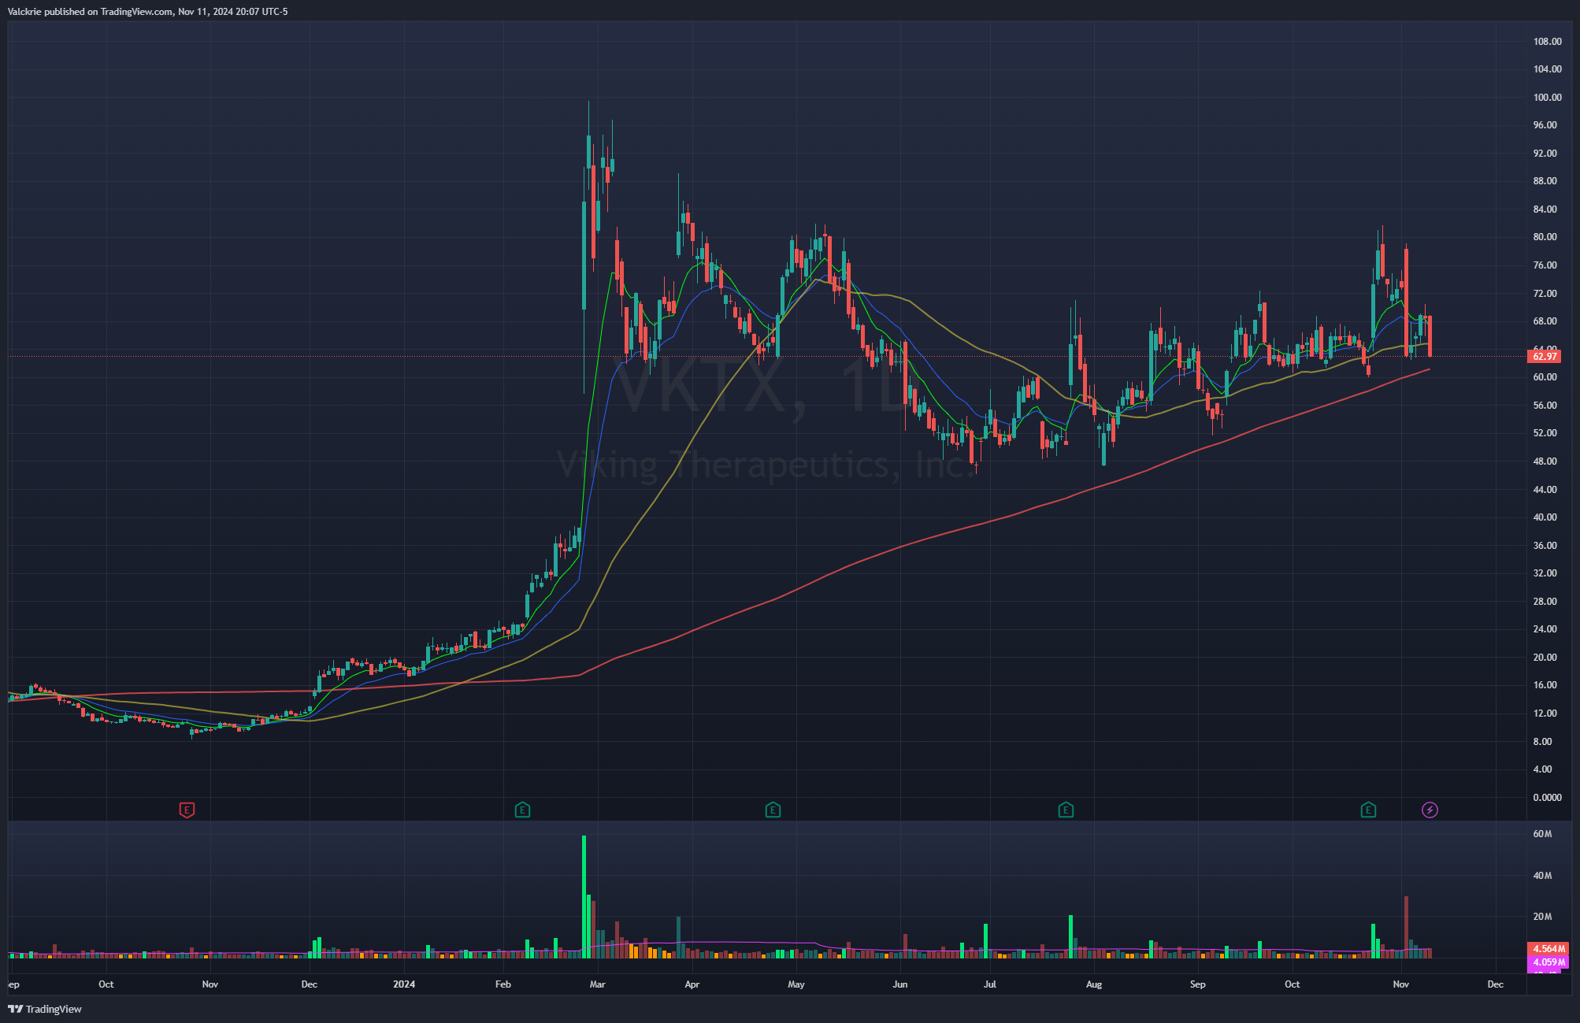Click the 60M volume axis label

click(x=1542, y=834)
